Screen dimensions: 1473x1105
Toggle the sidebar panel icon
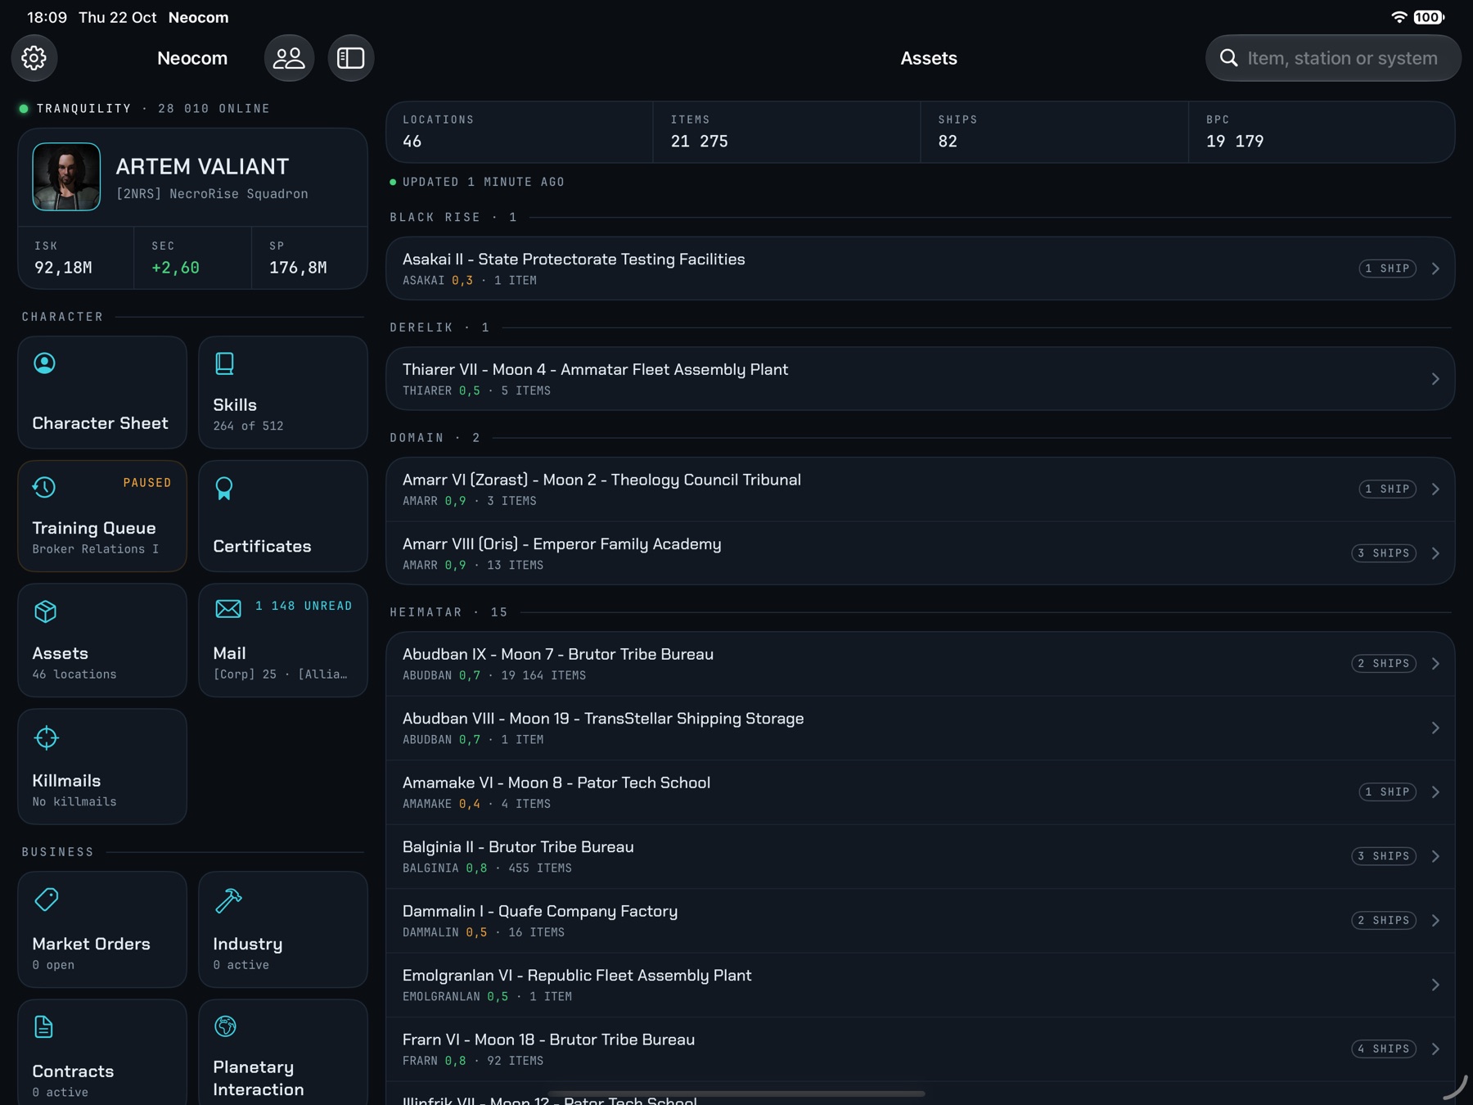(x=351, y=58)
